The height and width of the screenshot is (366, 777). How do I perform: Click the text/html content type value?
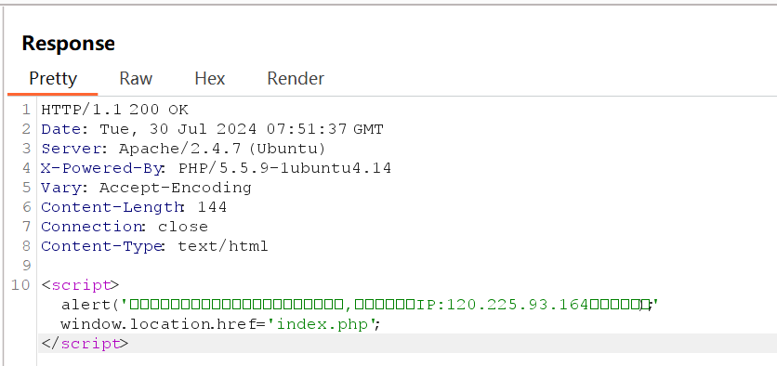pyautogui.click(x=223, y=246)
